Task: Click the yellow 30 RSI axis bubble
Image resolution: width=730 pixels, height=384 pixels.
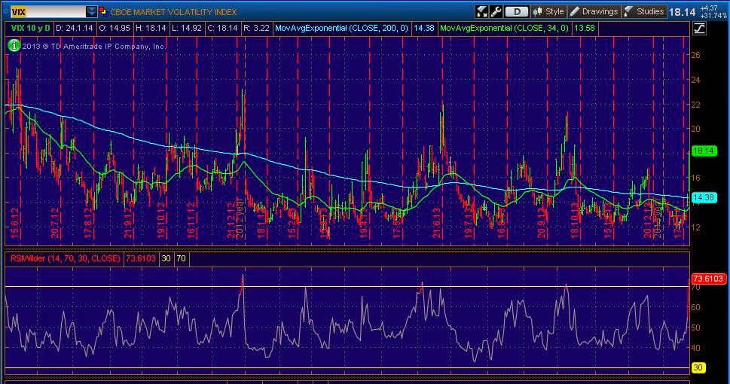Action: (x=698, y=367)
